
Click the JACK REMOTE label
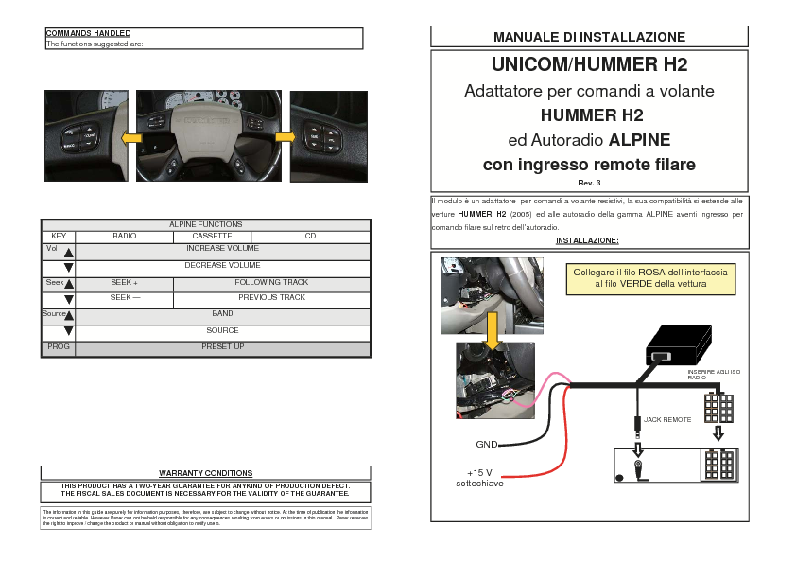pyautogui.click(x=667, y=420)
